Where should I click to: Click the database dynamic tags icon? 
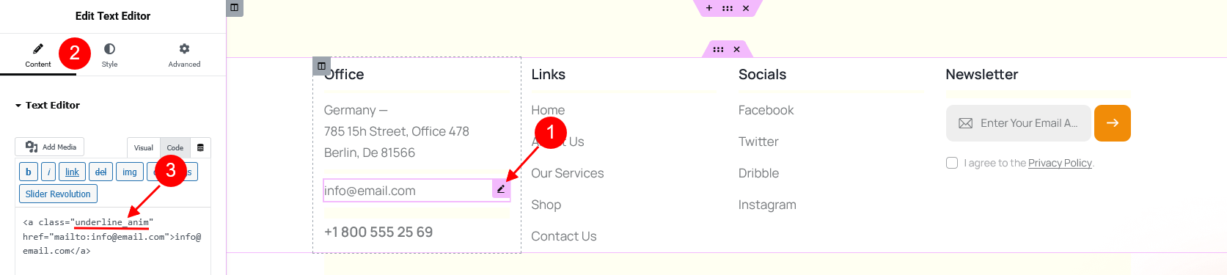tap(200, 147)
